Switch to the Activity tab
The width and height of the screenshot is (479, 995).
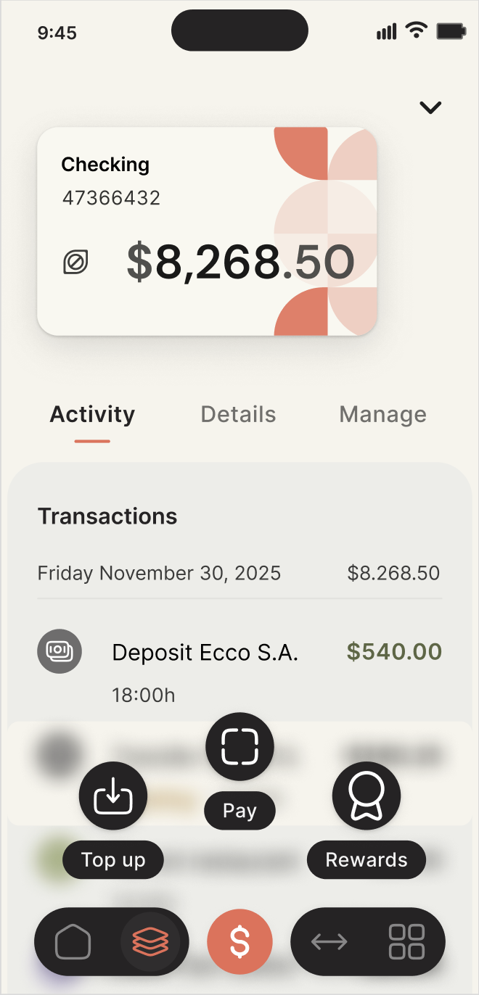(x=92, y=415)
